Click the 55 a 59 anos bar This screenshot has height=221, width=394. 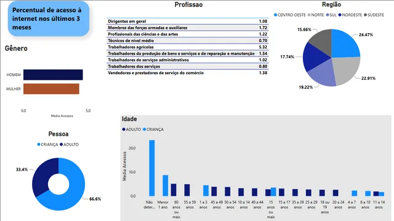pyautogui.click(x=187, y=190)
